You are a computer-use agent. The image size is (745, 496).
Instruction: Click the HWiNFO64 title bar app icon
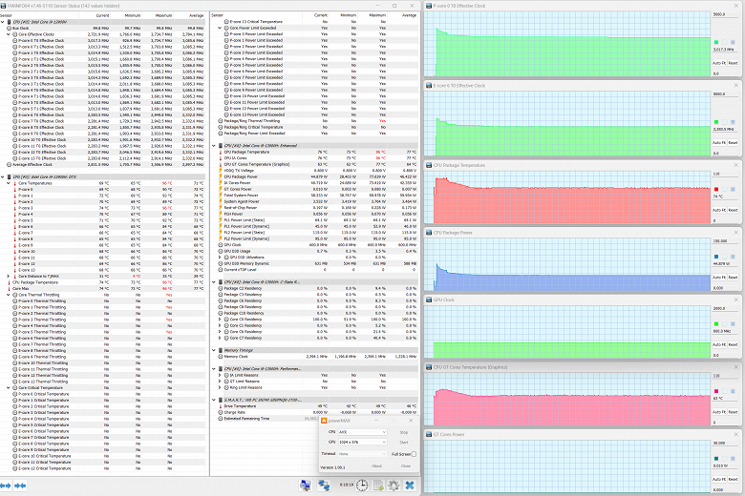click(x=3, y=6)
